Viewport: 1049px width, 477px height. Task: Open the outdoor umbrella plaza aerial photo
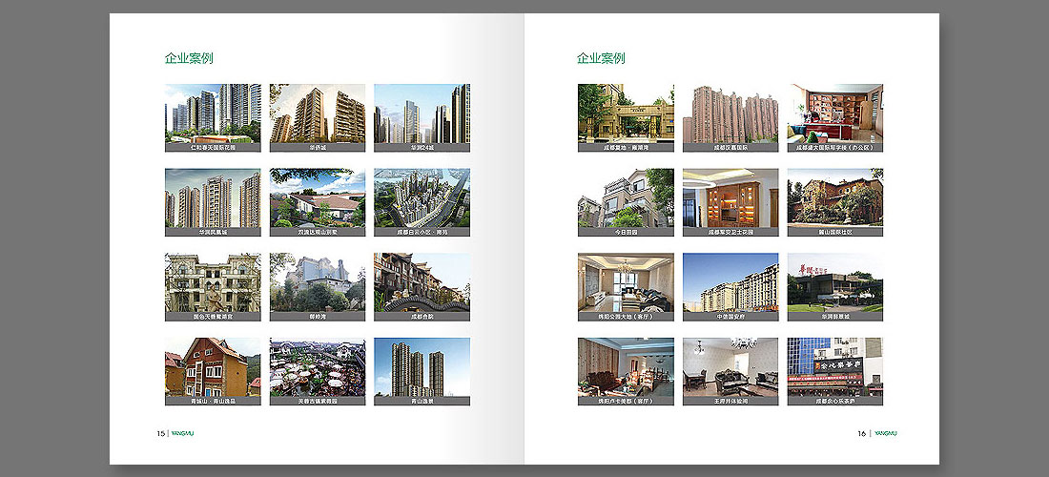click(x=317, y=366)
